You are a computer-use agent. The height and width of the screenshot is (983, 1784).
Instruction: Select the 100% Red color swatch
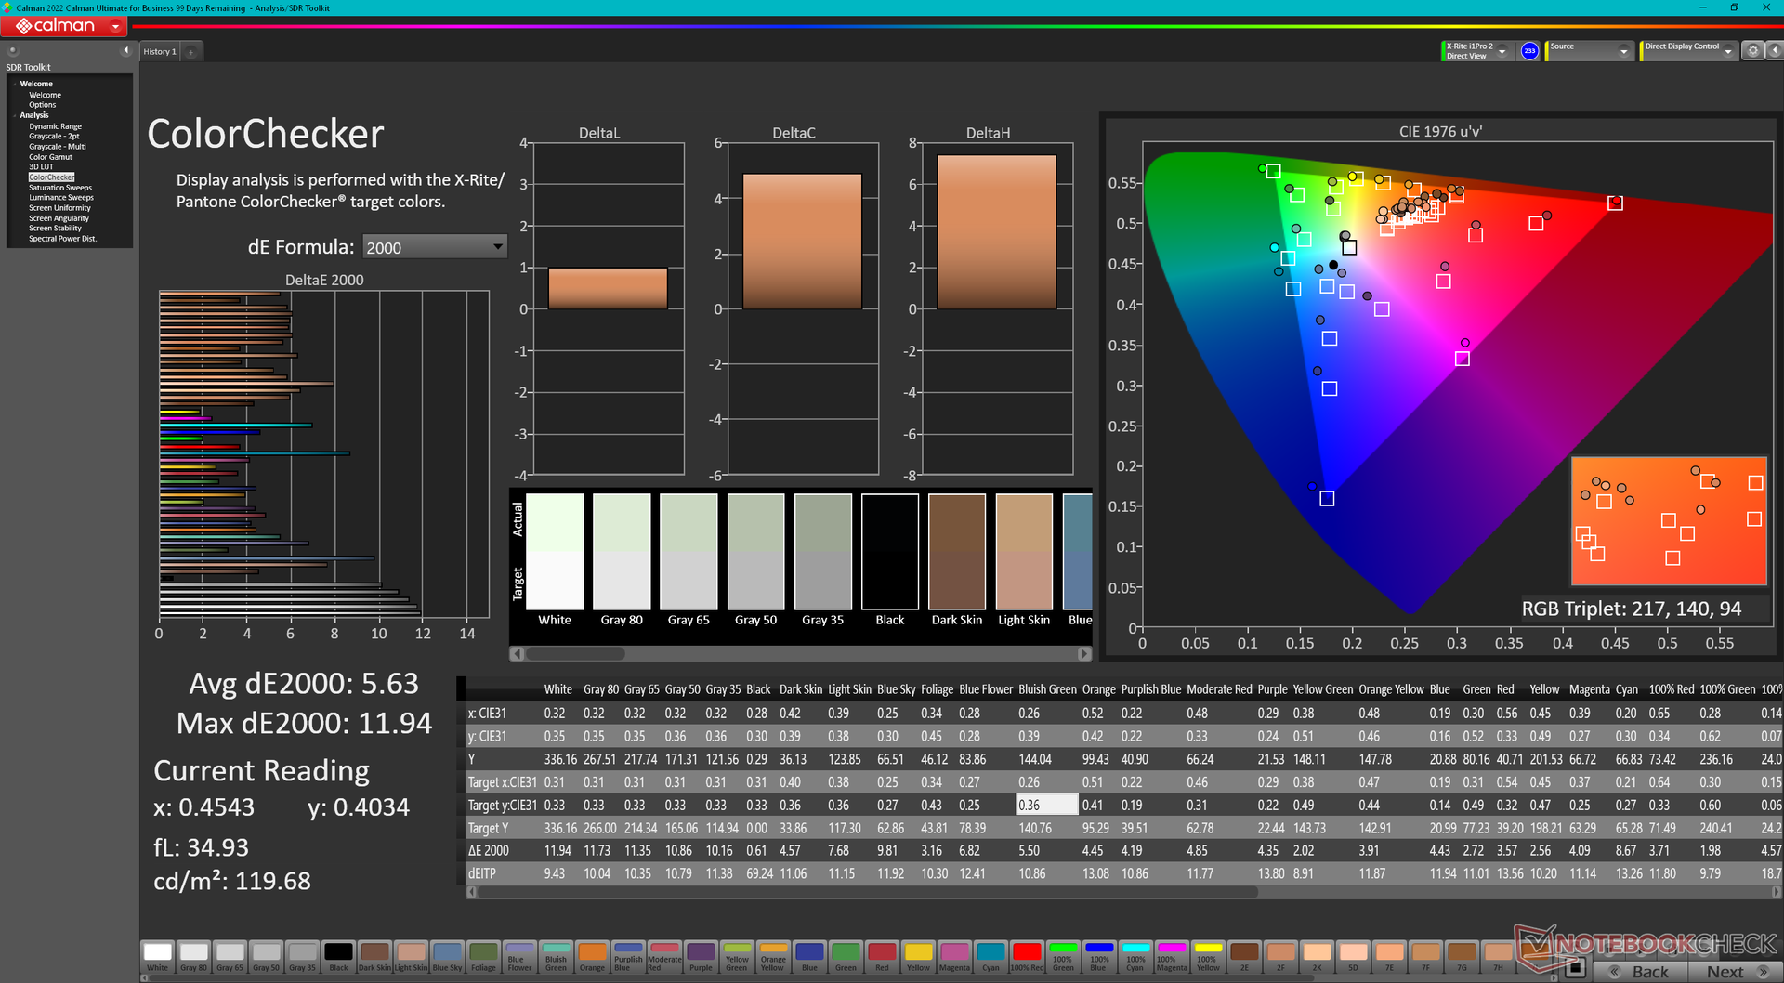(1027, 957)
